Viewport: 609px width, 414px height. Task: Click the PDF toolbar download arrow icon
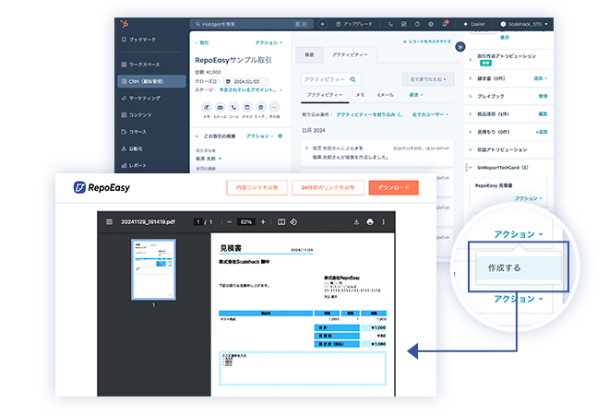click(x=356, y=222)
